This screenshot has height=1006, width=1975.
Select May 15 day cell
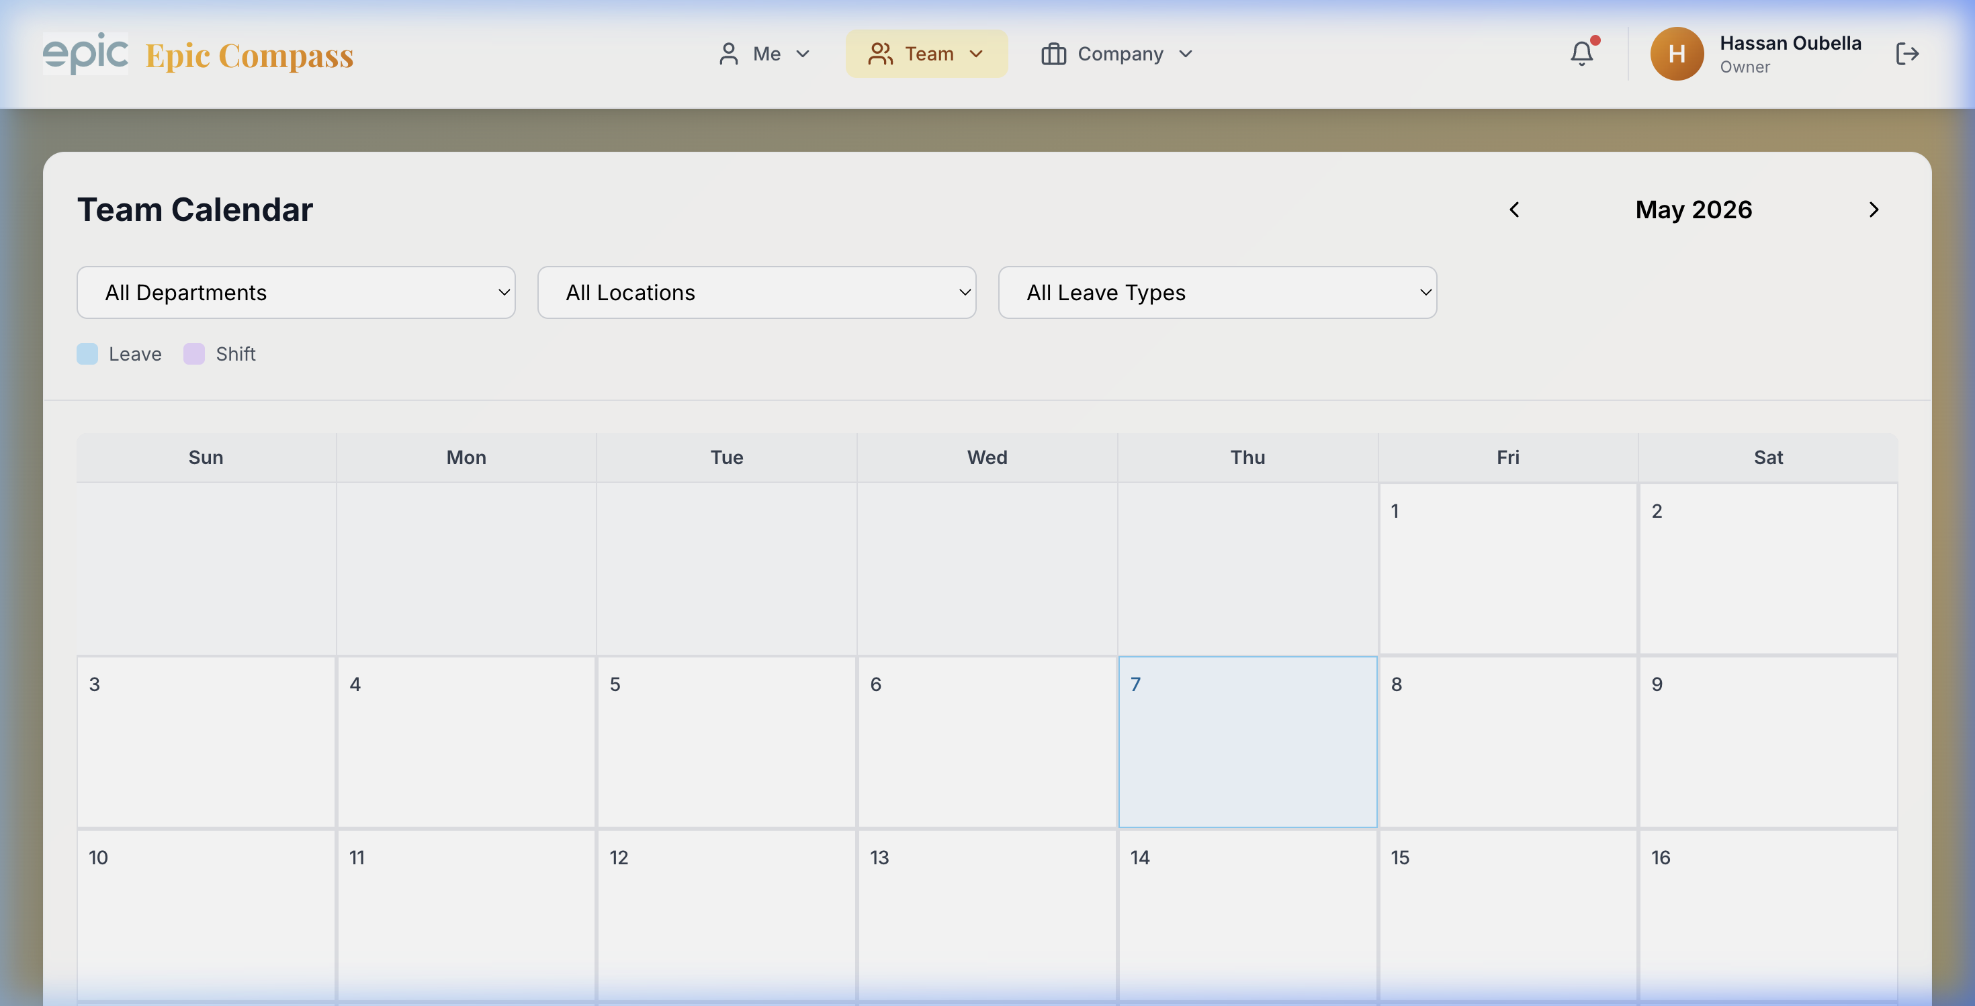1507,915
